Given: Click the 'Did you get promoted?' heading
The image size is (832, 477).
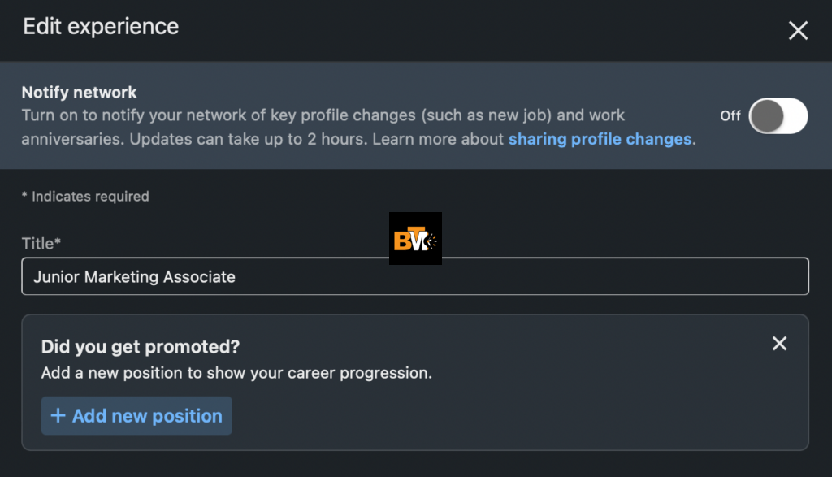Looking at the screenshot, I should coord(141,347).
